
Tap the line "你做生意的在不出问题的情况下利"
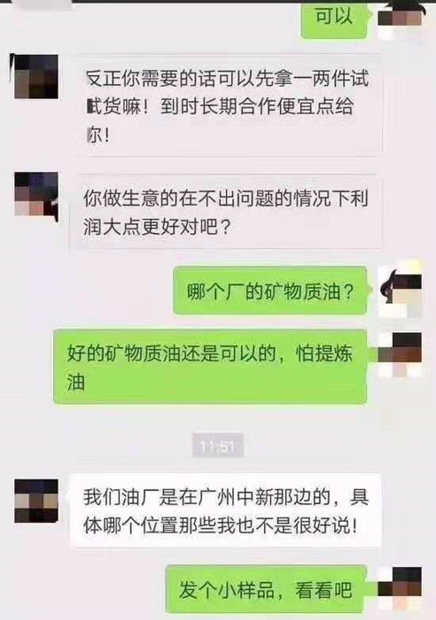(x=225, y=198)
